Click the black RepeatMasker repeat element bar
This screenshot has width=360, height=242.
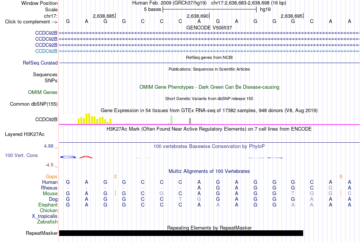tap(181, 233)
